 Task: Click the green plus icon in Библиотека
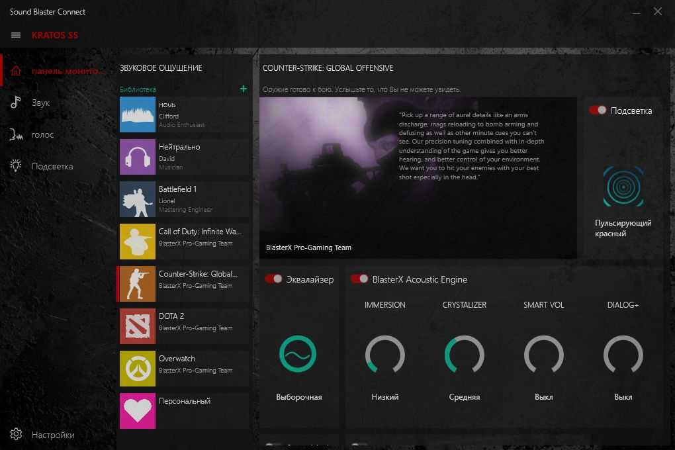[243, 89]
